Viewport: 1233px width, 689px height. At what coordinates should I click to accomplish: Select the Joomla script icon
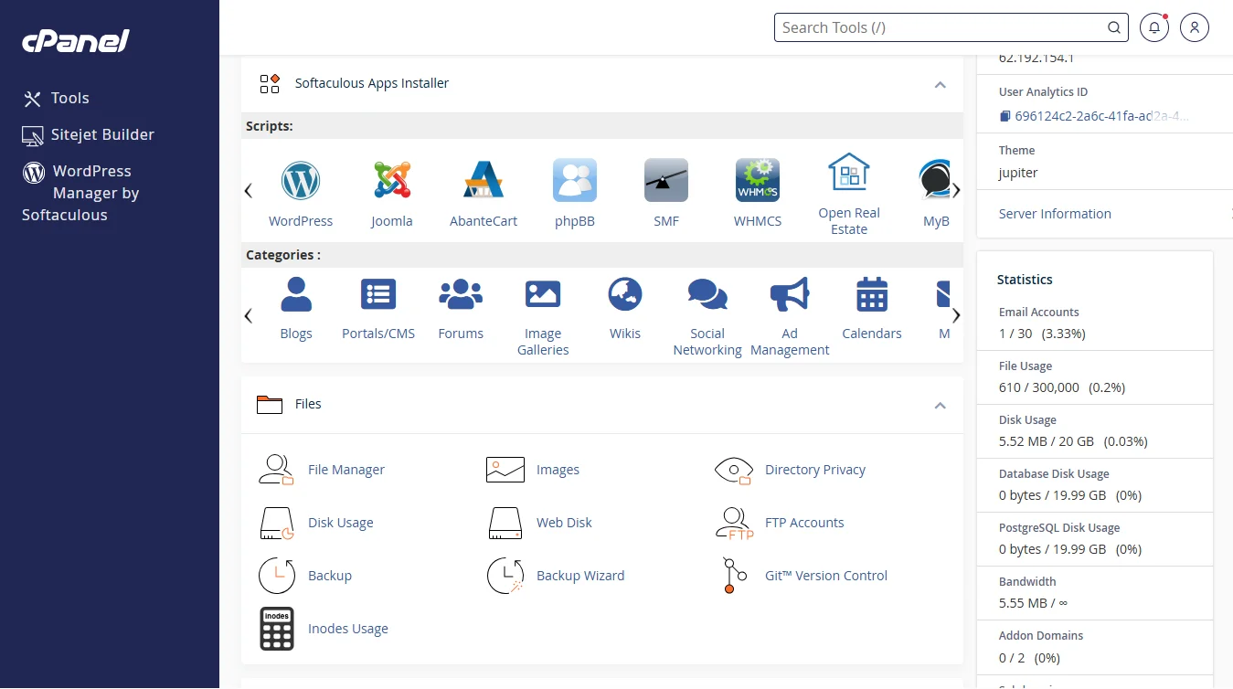[392, 180]
